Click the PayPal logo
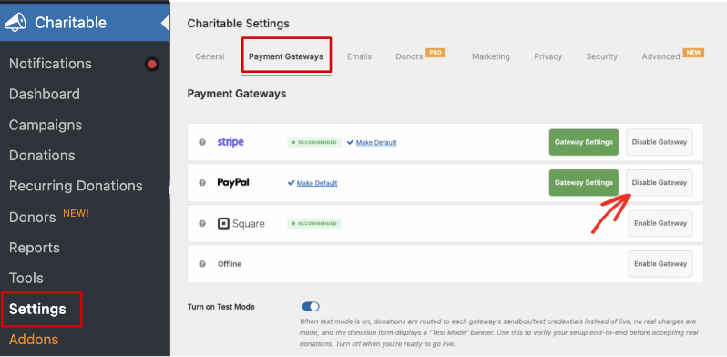Screen dimensions: 727x357 (x=233, y=182)
